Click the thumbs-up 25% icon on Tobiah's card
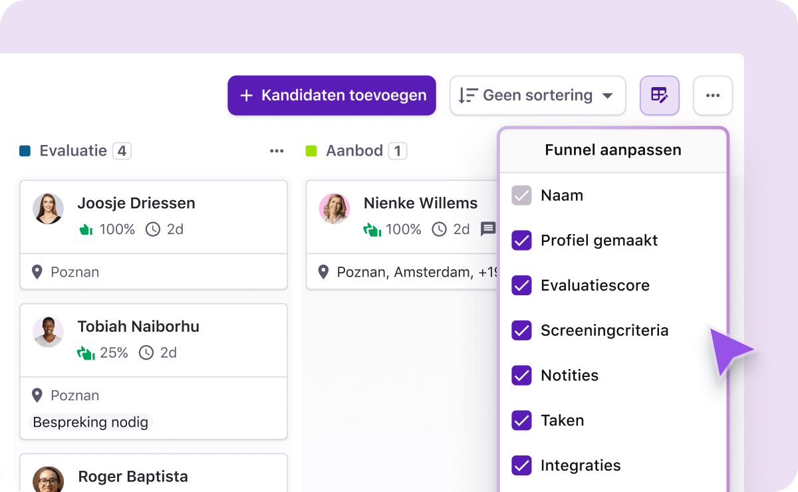This screenshot has width=798, height=492. pos(86,352)
